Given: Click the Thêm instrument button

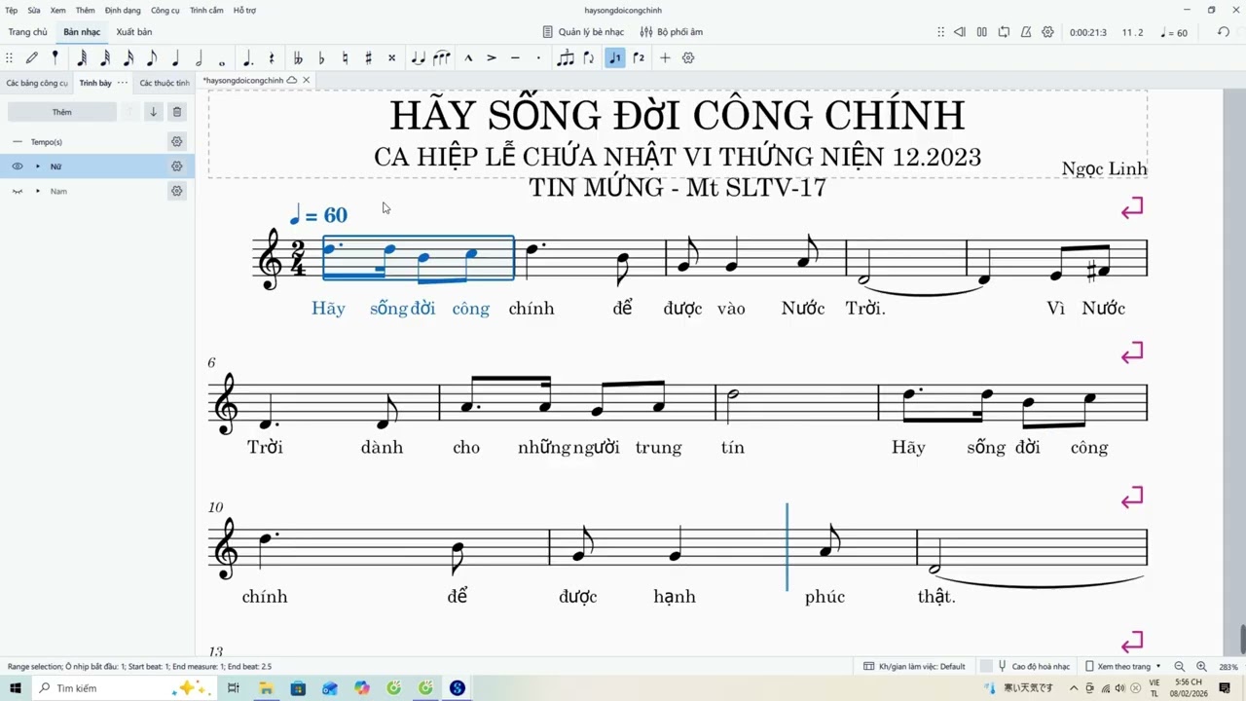Looking at the screenshot, I should [x=62, y=112].
